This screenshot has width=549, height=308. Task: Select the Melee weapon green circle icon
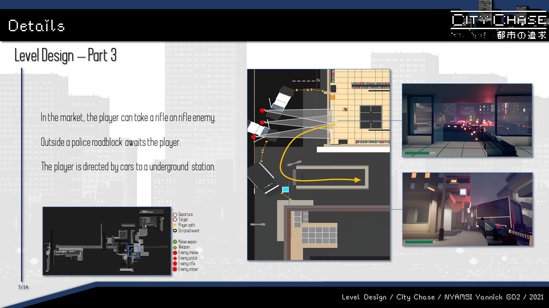point(175,242)
